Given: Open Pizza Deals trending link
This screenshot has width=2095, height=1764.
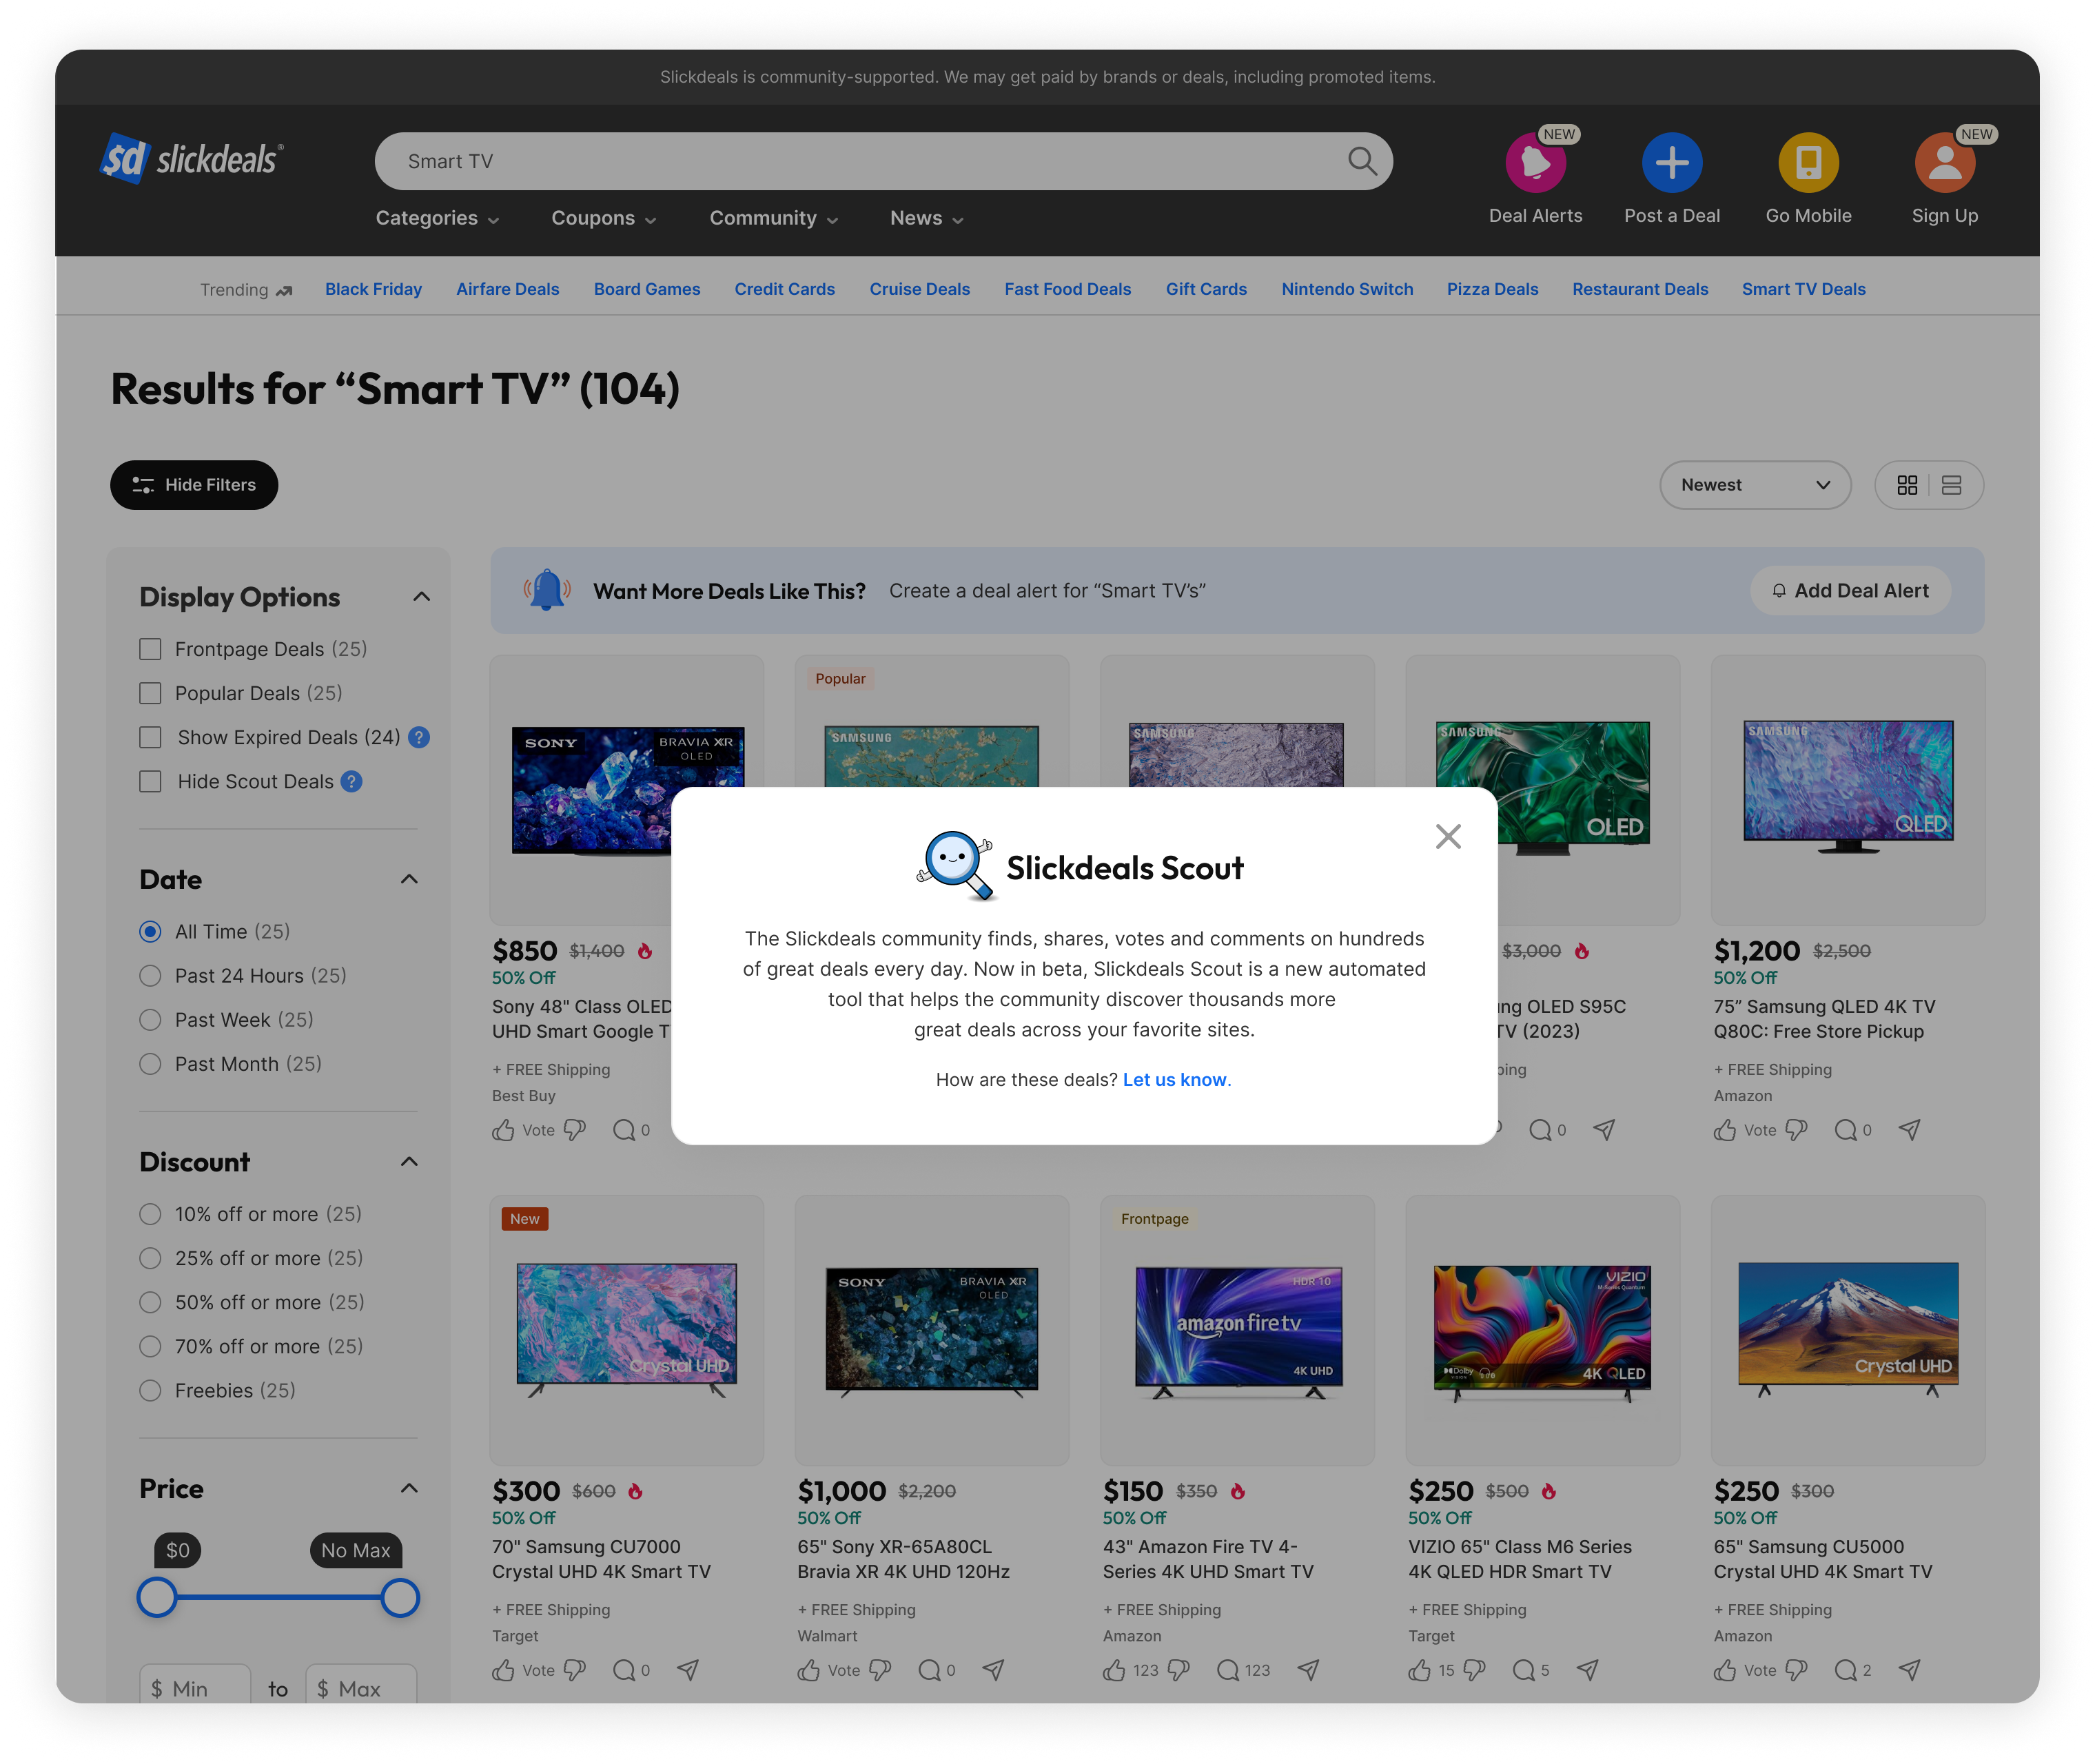Looking at the screenshot, I should click(1492, 289).
